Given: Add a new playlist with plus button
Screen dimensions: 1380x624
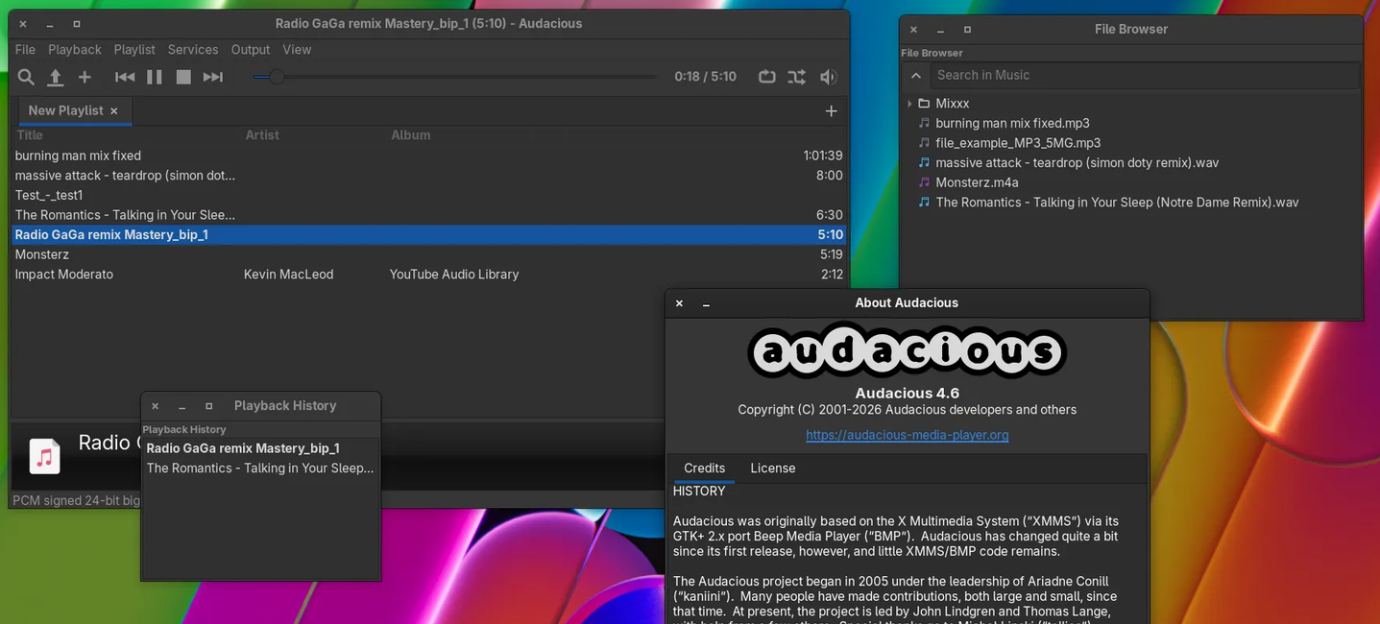Looking at the screenshot, I should click(x=832, y=111).
